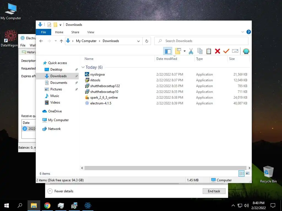Click the Back navigation arrow
The width and height of the screenshot is (282, 211).
[41, 41]
